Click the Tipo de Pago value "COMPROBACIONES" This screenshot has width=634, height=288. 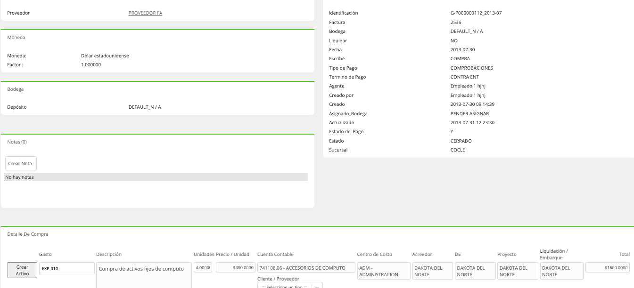point(472,68)
